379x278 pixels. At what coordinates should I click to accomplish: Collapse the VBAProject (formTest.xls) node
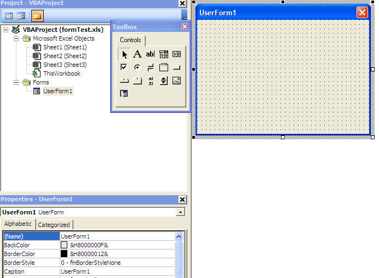[5, 30]
